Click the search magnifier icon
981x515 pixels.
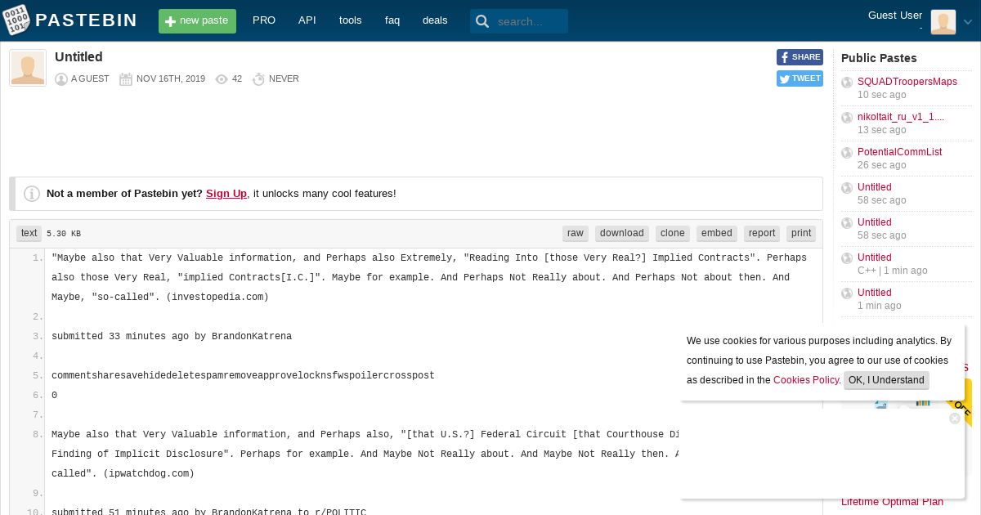click(x=482, y=22)
